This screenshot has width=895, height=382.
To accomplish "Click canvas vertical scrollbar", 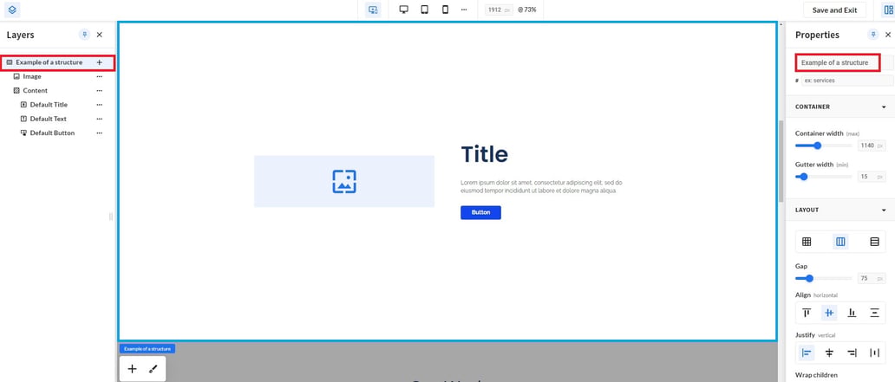I will coord(781,161).
